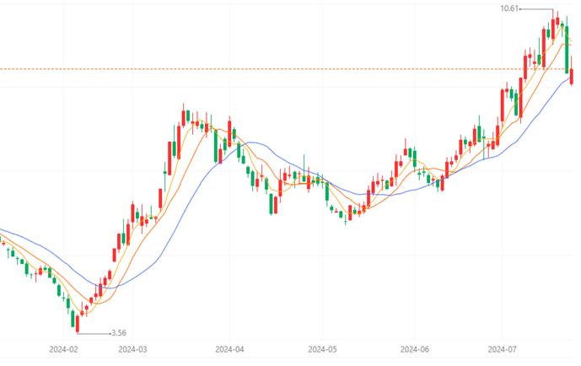This screenshot has width=581, height=366.
Task: Select the tall red candle starting July's rally
Action: (503, 105)
